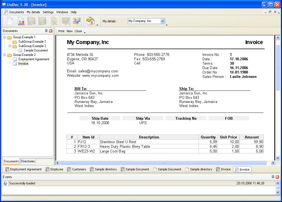
Task: Click Print in the document toolbar
Action: (61, 31)
